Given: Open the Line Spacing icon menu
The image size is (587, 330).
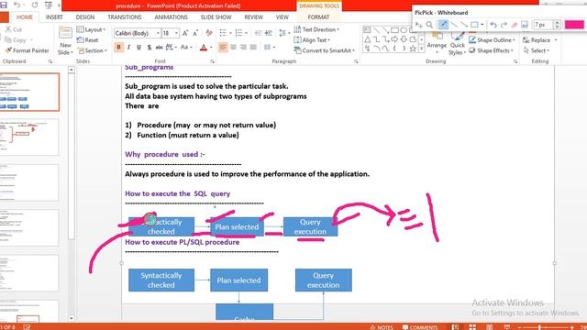Looking at the screenshot, I should 283,33.
